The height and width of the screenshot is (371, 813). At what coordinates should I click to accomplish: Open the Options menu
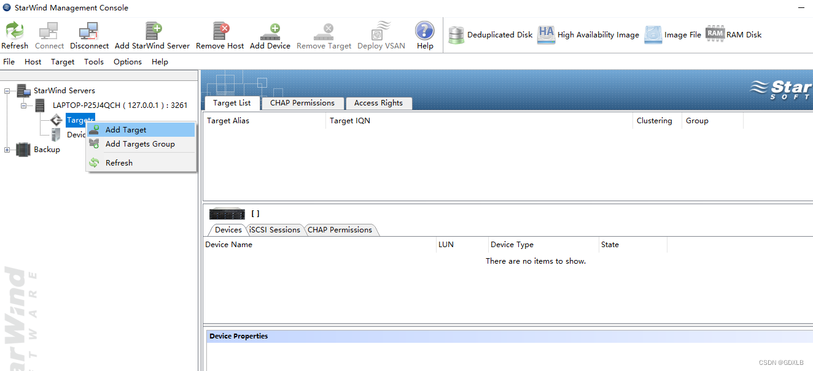(x=128, y=62)
